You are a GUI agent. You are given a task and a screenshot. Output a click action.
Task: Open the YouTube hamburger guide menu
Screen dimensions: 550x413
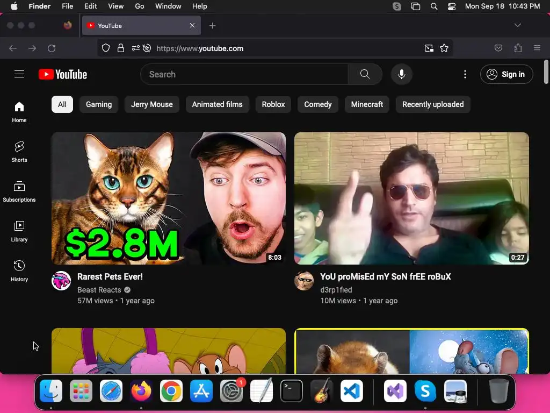tap(19, 74)
